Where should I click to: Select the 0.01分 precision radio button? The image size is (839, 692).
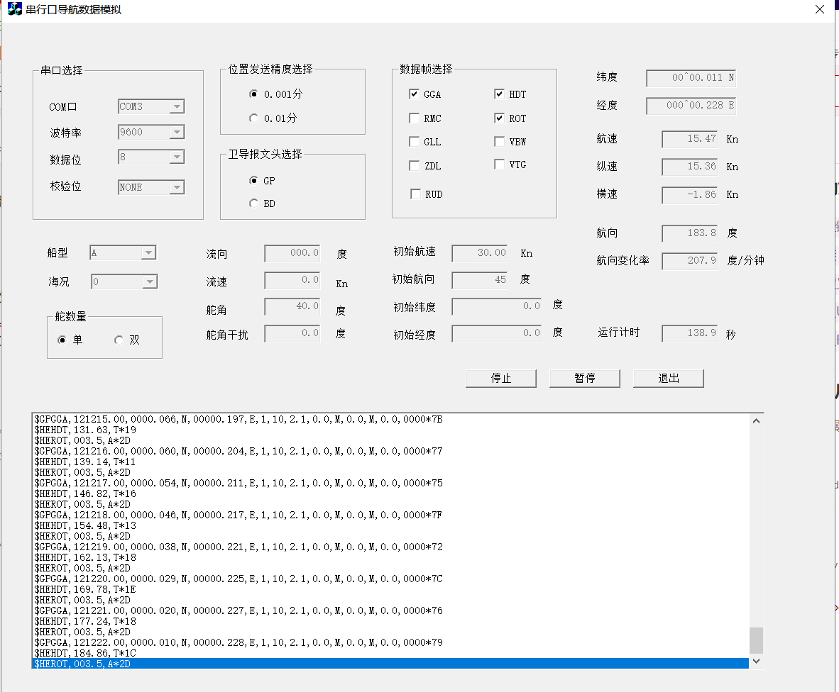253,118
